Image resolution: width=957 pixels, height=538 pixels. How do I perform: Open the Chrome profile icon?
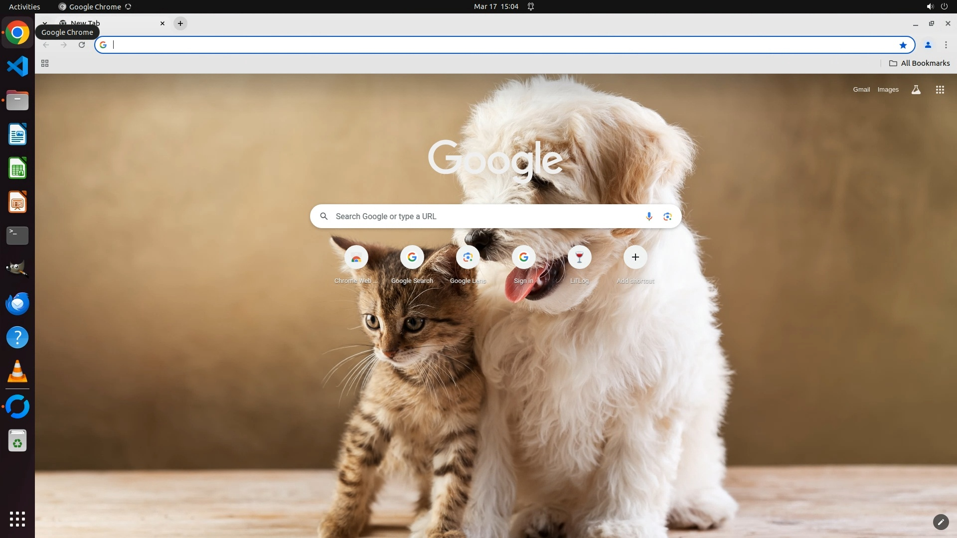point(928,45)
